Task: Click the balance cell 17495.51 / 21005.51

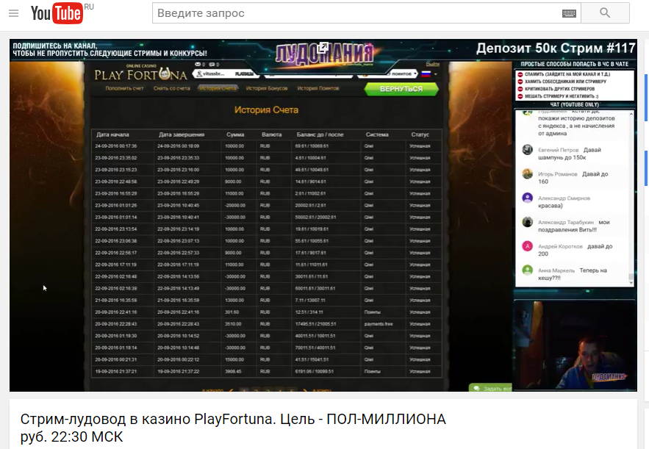Action: click(315, 324)
